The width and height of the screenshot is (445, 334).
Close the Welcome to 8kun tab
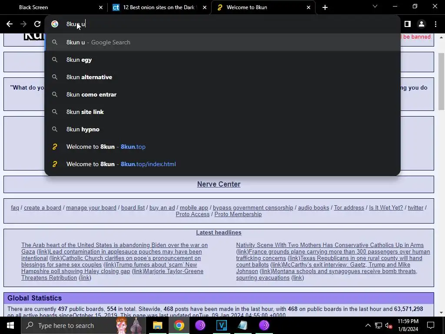tap(309, 7)
